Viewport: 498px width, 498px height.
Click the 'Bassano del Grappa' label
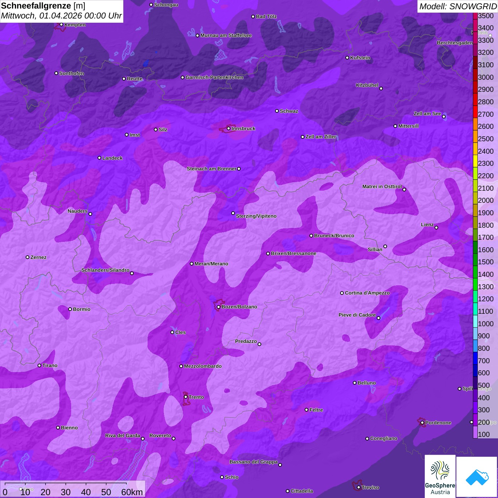pyautogui.click(x=253, y=462)
